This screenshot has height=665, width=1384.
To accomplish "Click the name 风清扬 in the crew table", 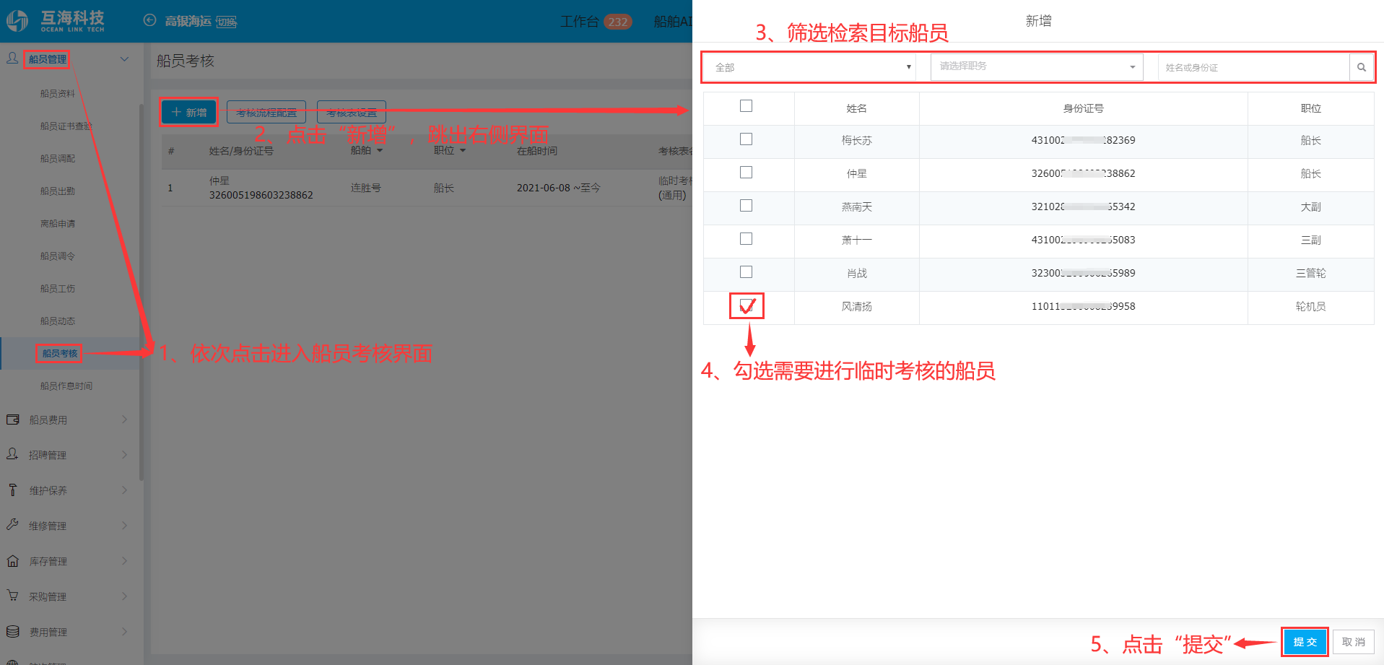I will pos(856,307).
